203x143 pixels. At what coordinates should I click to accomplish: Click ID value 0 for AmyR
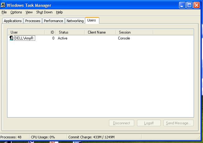(x=53, y=38)
